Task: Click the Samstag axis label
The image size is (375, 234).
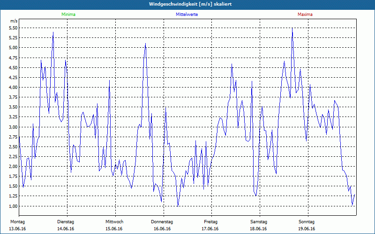Action: pyautogui.click(x=259, y=222)
